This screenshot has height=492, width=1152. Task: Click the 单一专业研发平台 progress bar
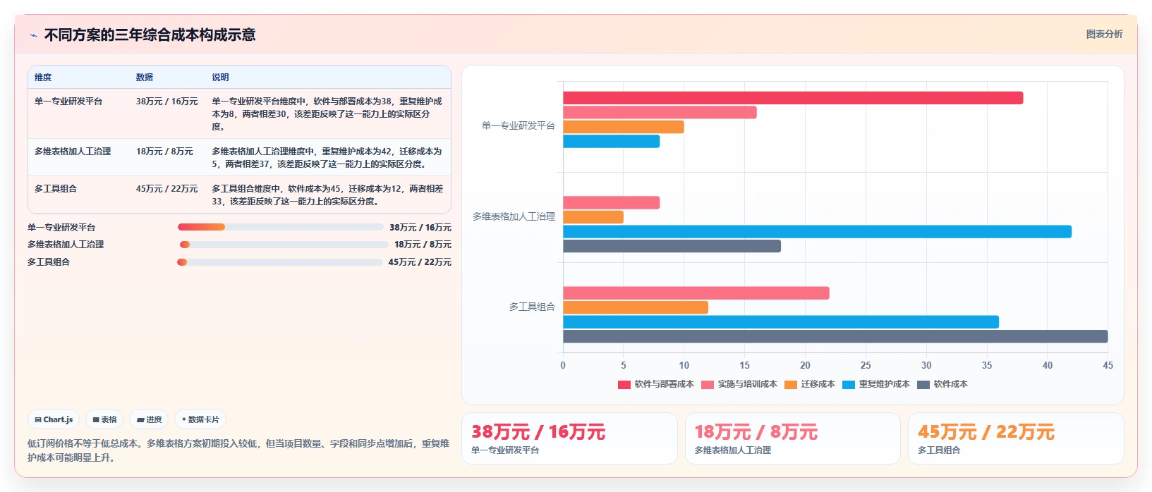281,227
